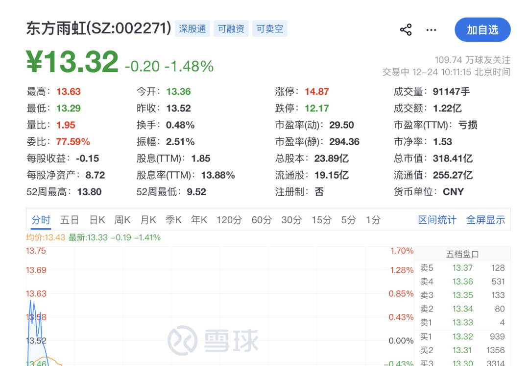Click the 总市值 value 318.41亿
The height and width of the screenshot is (366, 529).
[x=453, y=158]
